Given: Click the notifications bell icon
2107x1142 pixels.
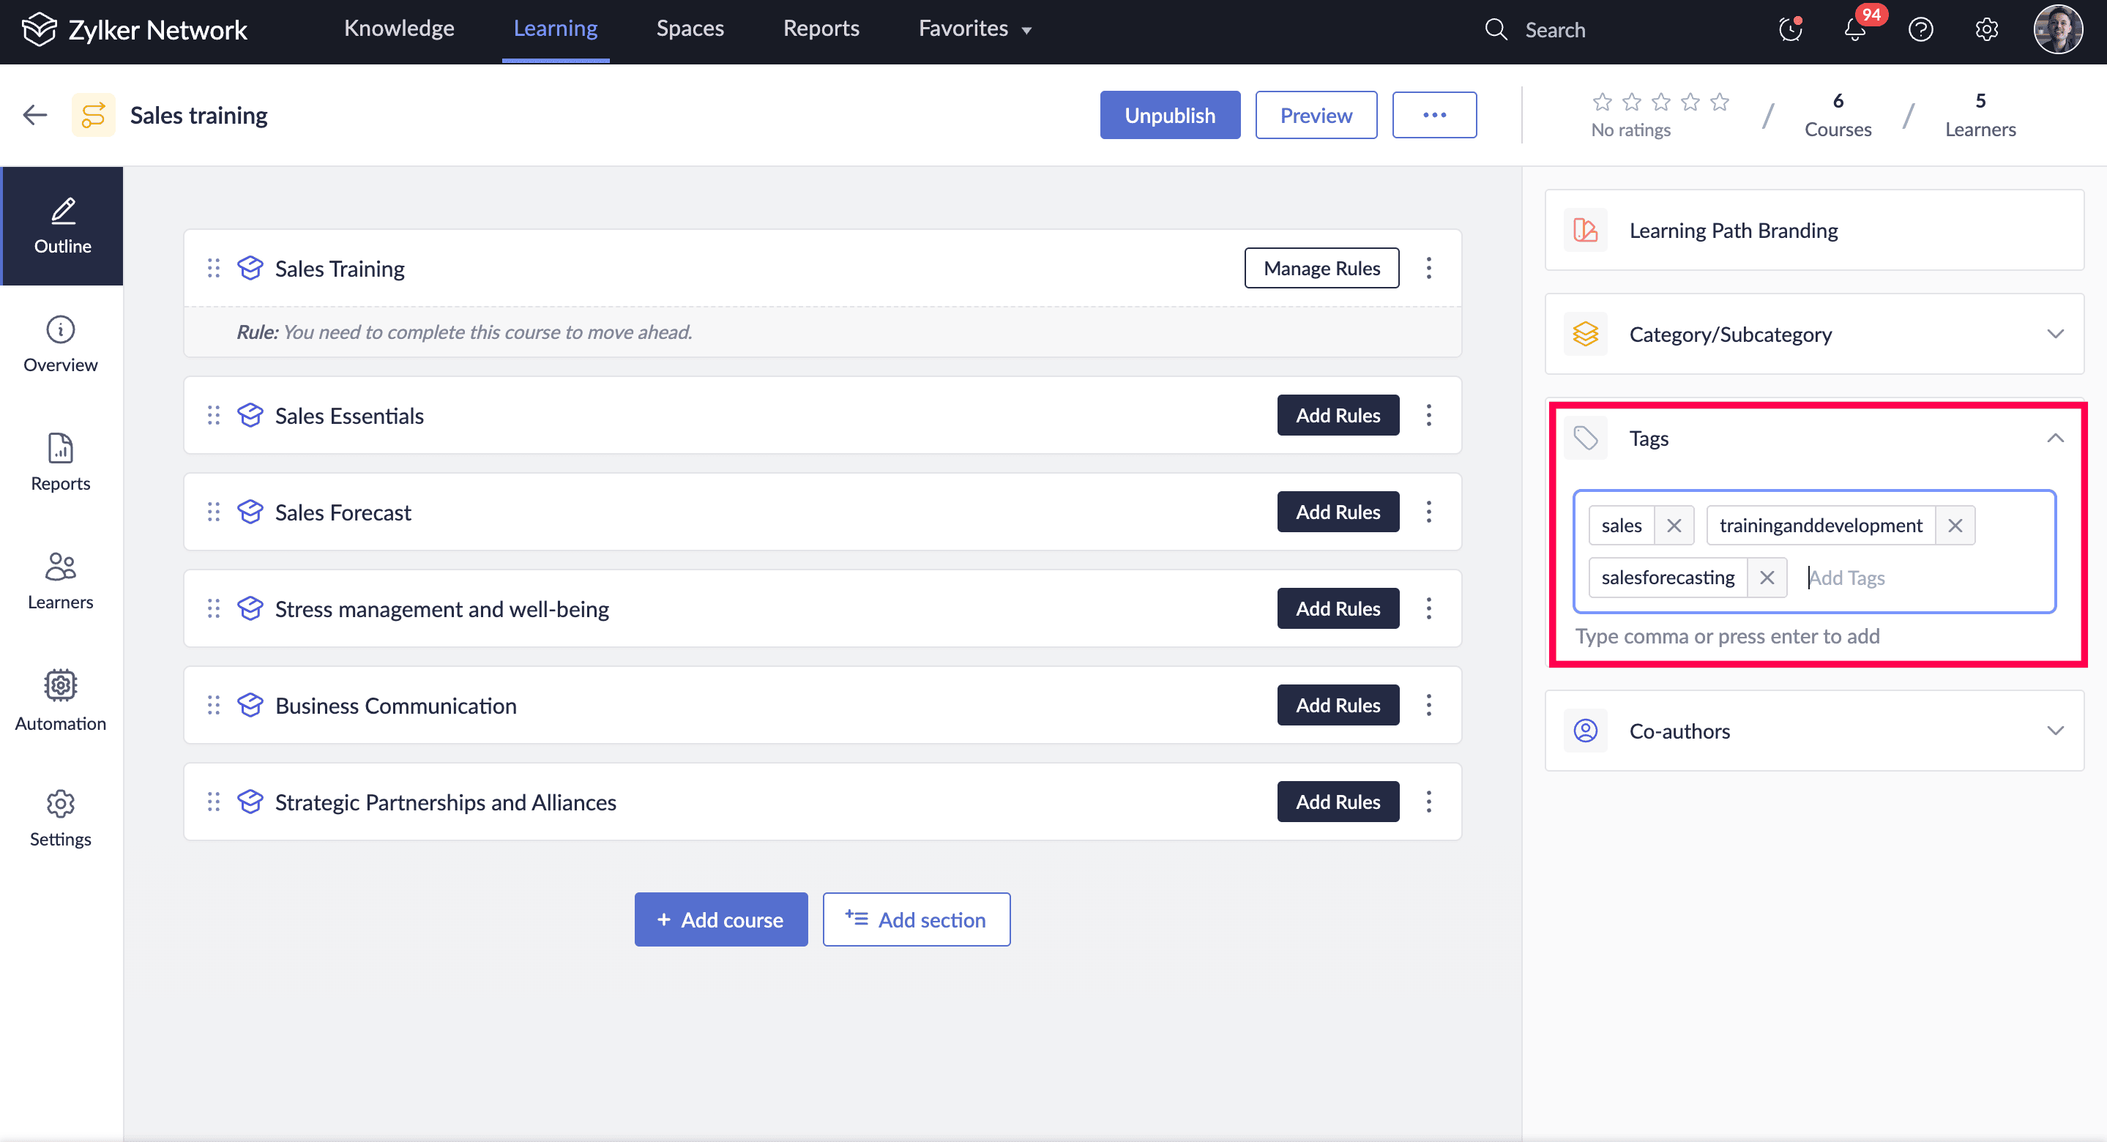Looking at the screenshot, I should click(x=1855, y=30).
